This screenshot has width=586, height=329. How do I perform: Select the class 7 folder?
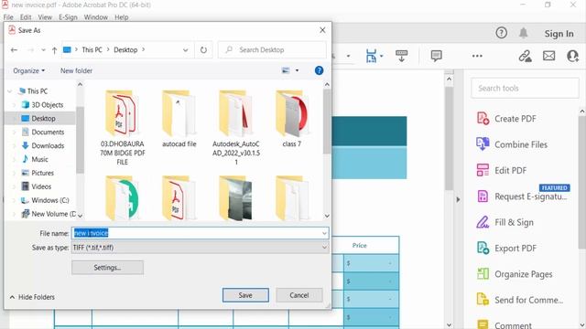click(291, 120)
